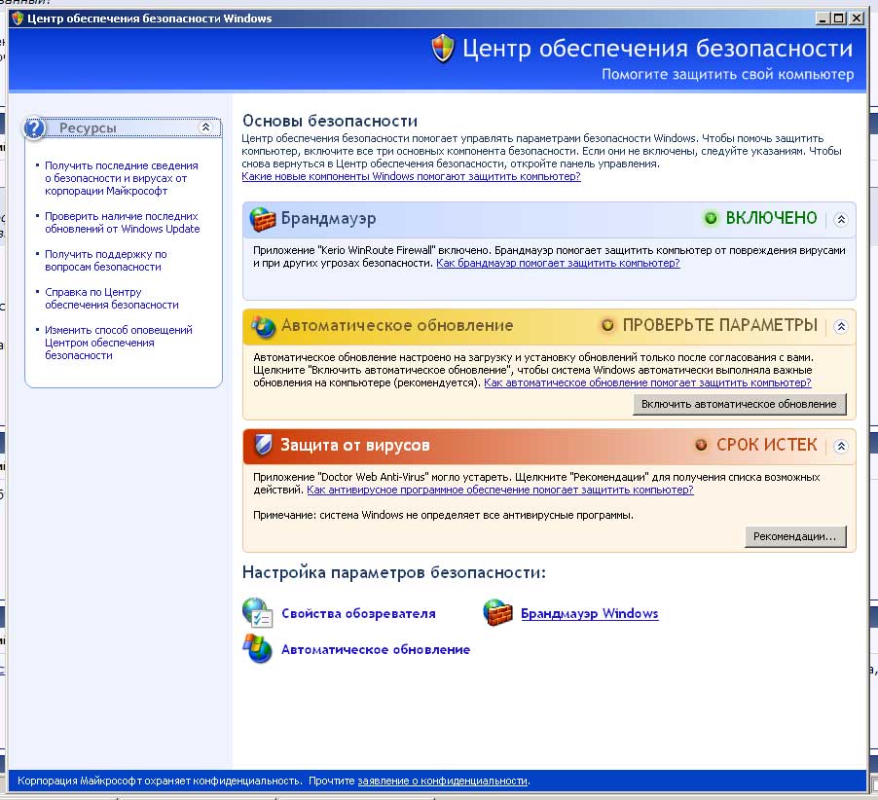This screenshot has height=800, width=878.
Task: Open Справка по Центру обеспечения безопасности link
Action: coord(112,299)
